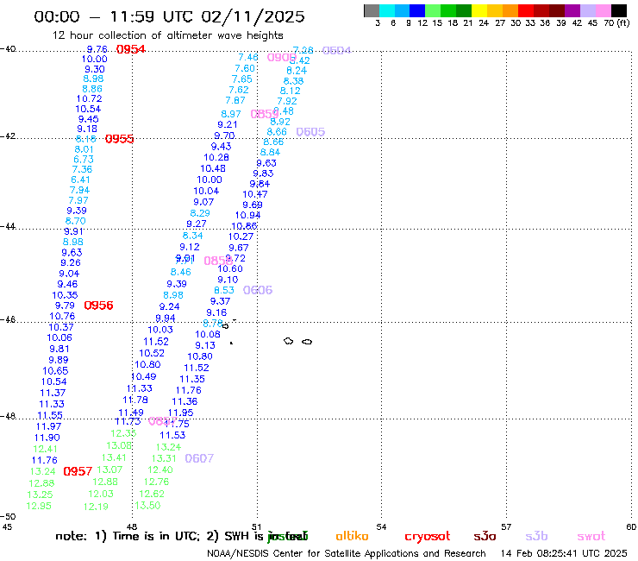Image resolution: width=638 pixels, height=561 pixels.
Task: Click the pink swatch near the 70 label
Action: tap(604, 10)
